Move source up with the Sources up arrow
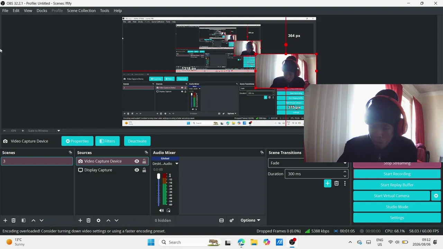 click(x=108, y=220)
